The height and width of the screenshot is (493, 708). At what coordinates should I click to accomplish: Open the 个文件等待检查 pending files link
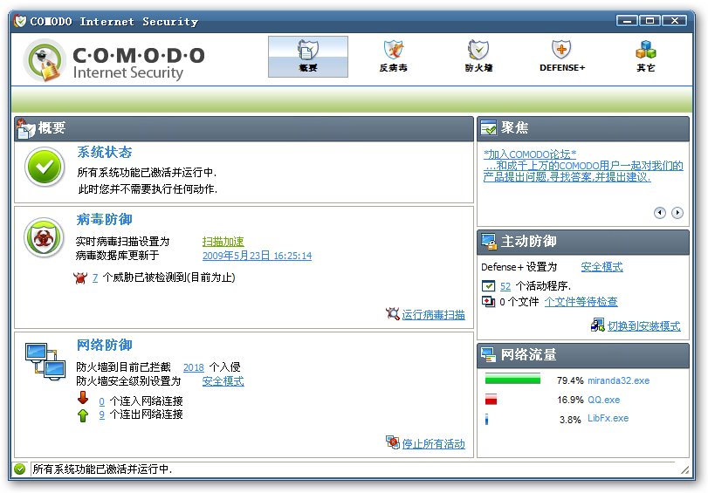tap(581, 302)
